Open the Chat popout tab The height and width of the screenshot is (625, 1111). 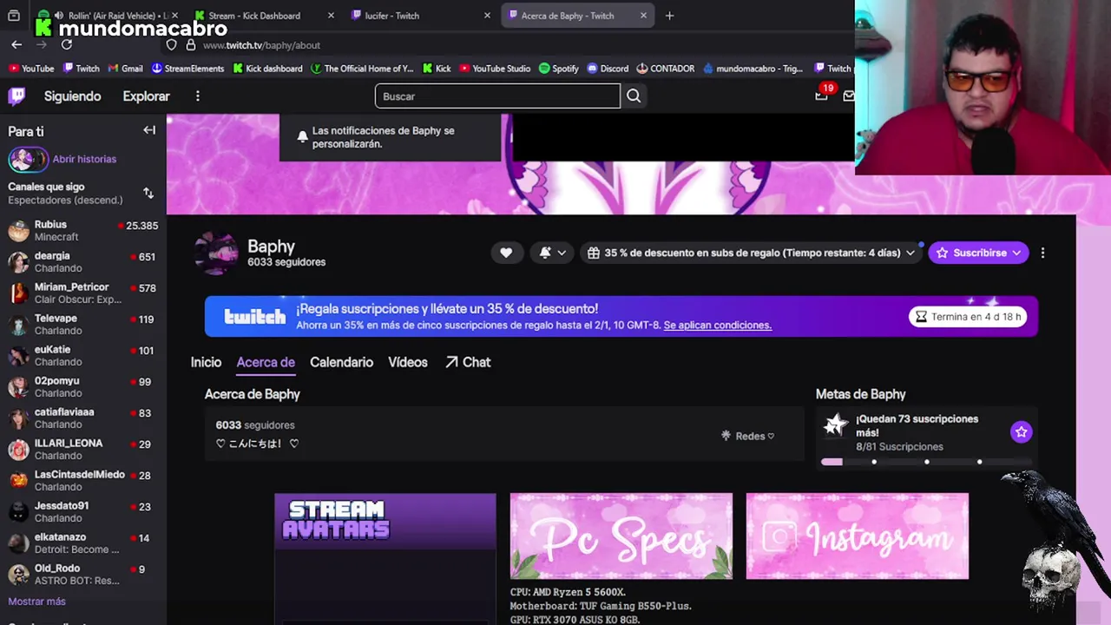coord(468,362)
